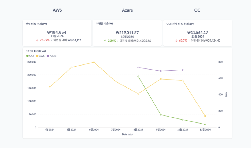Screen dimensions: 251x148
Task: Click the 100,000 left-axis label
Action: coord(32,101)
